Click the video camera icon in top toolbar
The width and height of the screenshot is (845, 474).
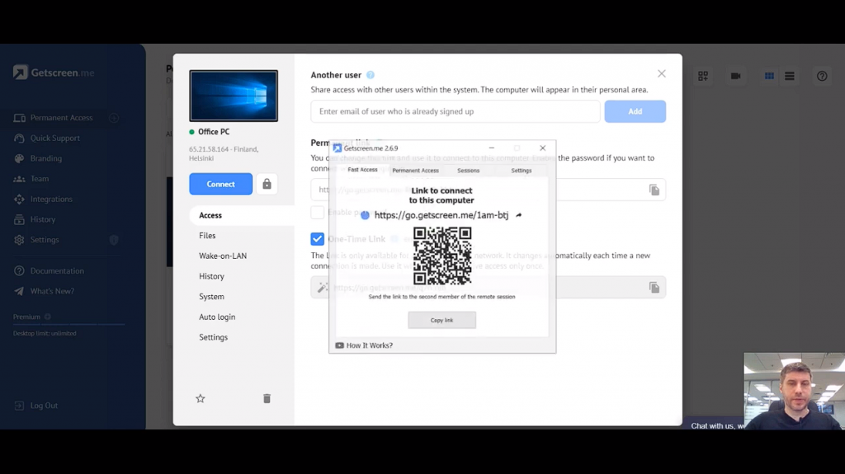[x=735, y=77]
